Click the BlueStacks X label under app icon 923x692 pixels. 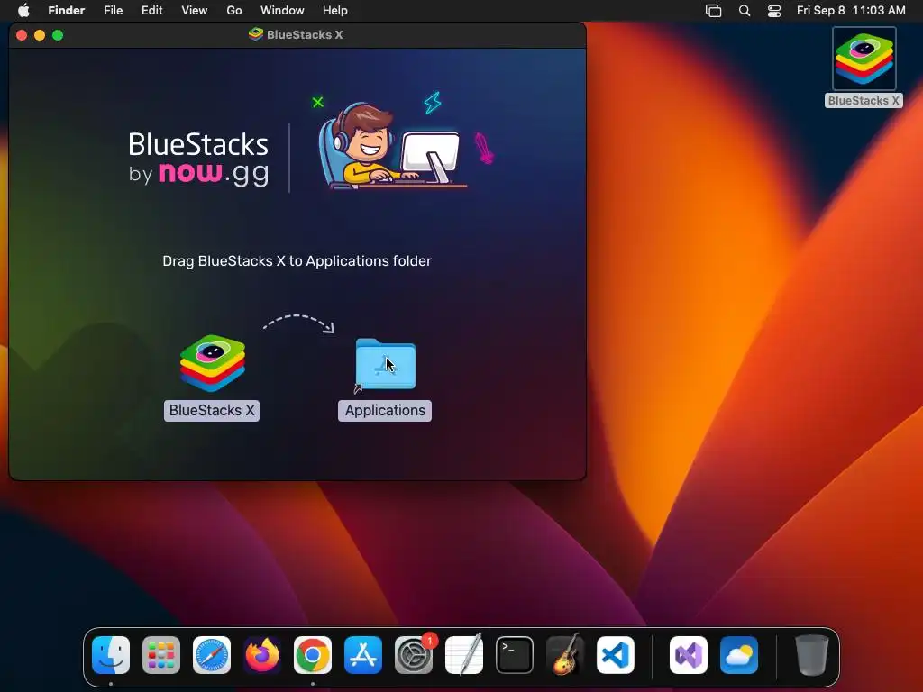click(212, 410)
